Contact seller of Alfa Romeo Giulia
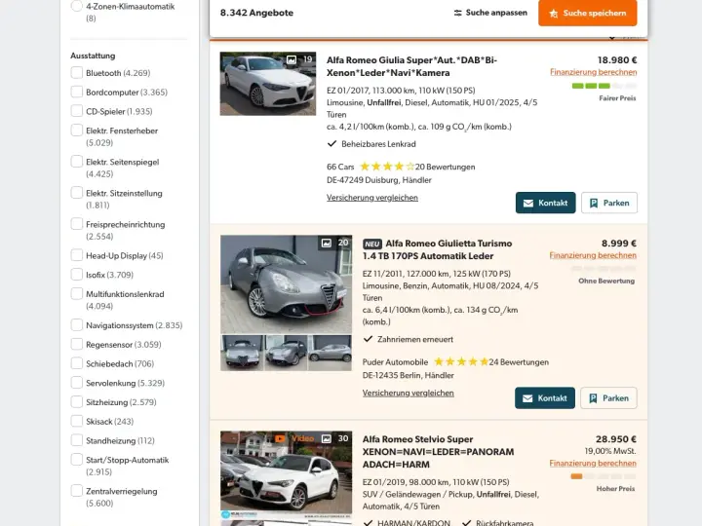The height and width of the screenshot is (526, 702). (x=545, y=203)
